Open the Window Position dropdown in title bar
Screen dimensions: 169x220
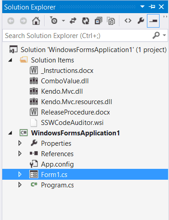pyautogui.click(x=142, y=6)
